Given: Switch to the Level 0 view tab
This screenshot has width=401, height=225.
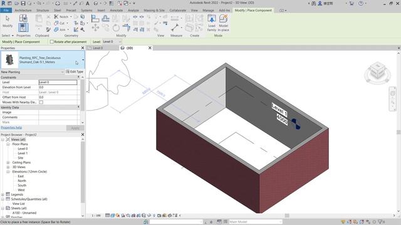Looking at the screenshot, I should coord(98,48).
